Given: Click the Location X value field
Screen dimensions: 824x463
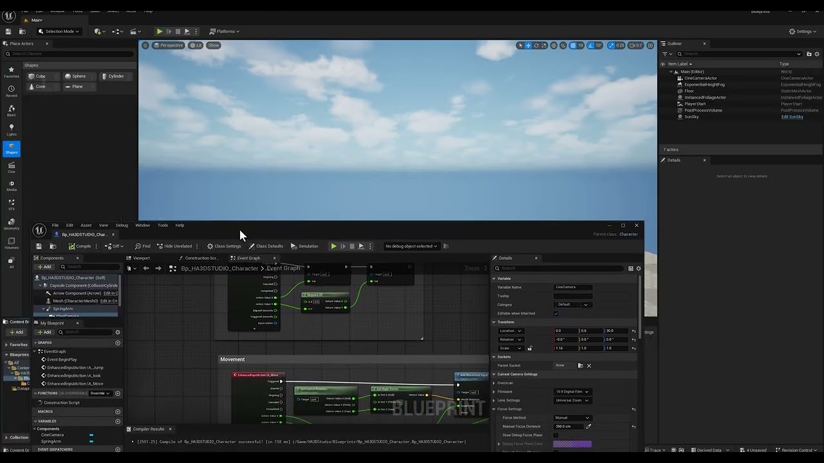Looking at the screenshot, I should [x=566, y=331].
